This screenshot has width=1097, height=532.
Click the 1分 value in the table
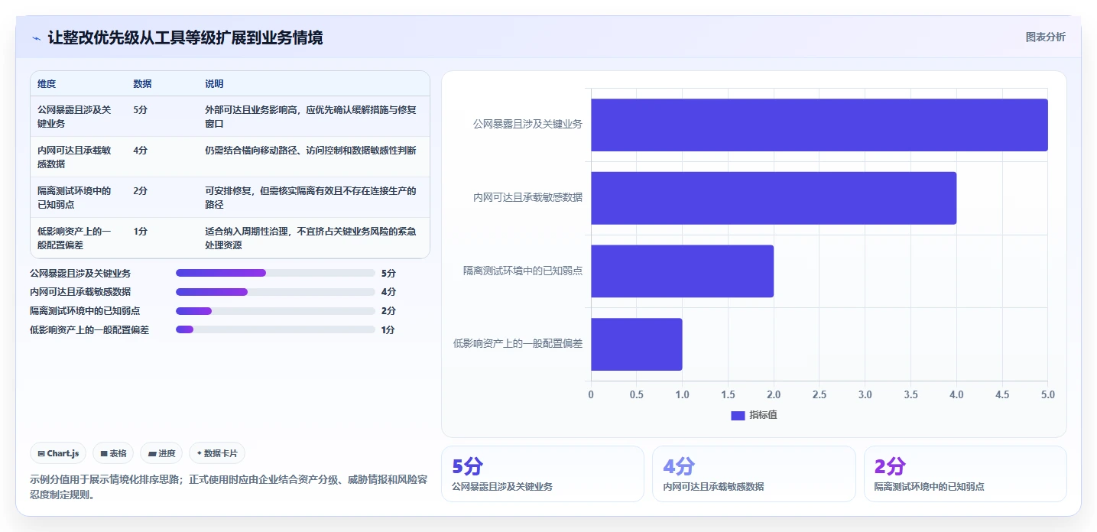140,232
